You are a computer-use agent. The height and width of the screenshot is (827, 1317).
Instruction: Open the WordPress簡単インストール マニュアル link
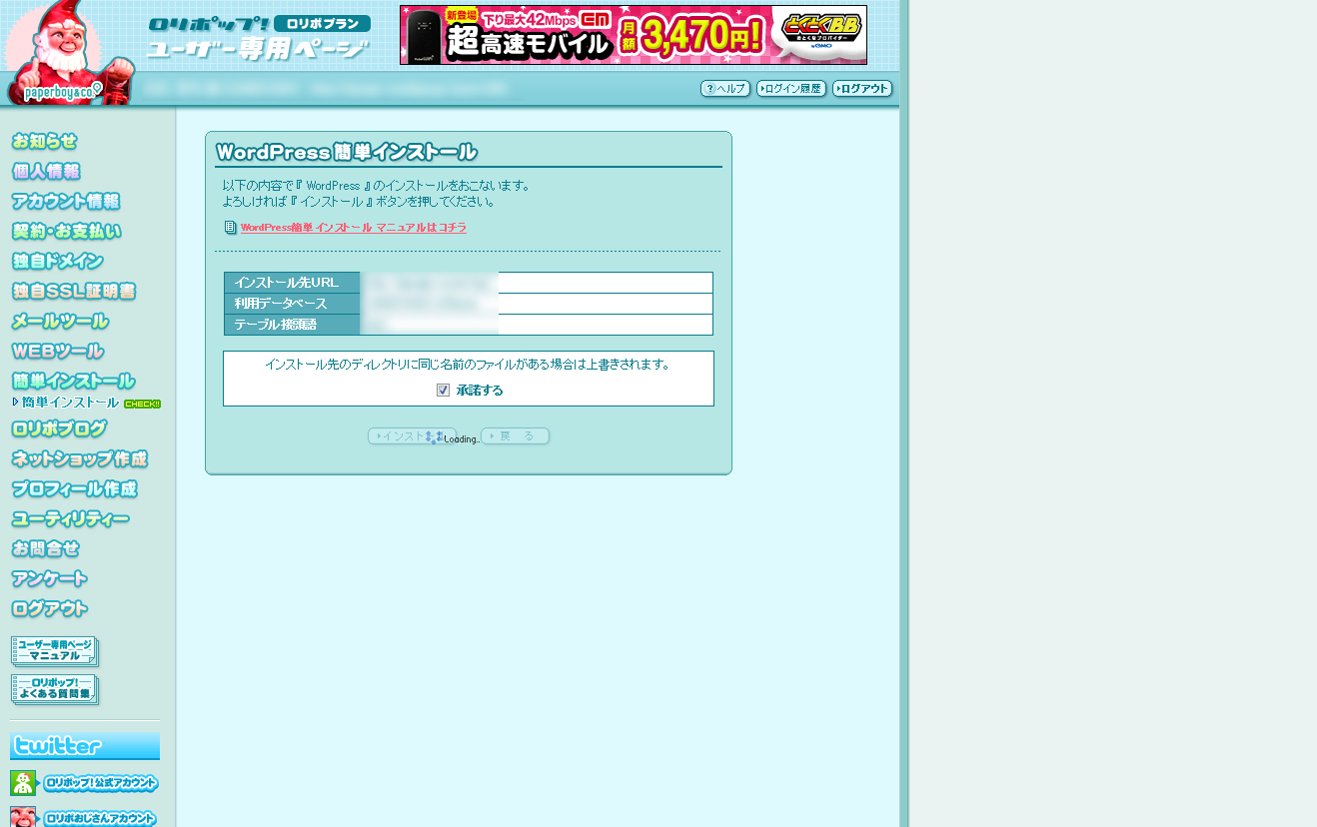click(x=354, y=228)
